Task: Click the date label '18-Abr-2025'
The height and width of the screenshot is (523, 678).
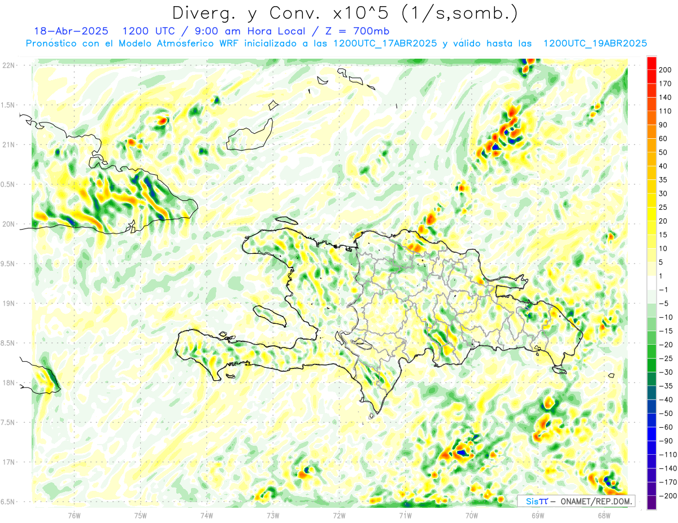Action: click(x=71, y=31)
